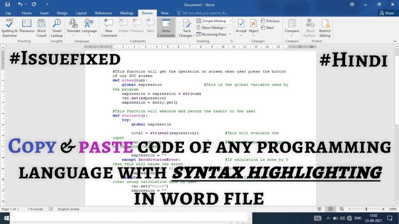Switch the ENG input language

pos(358,218)
